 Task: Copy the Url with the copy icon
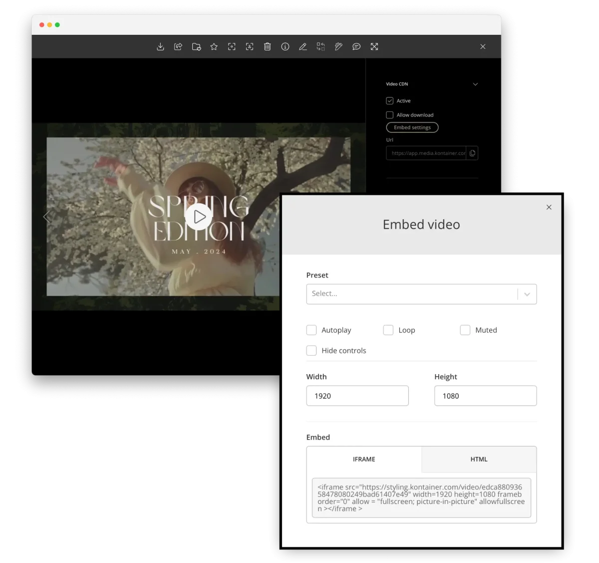coord(472,153)
